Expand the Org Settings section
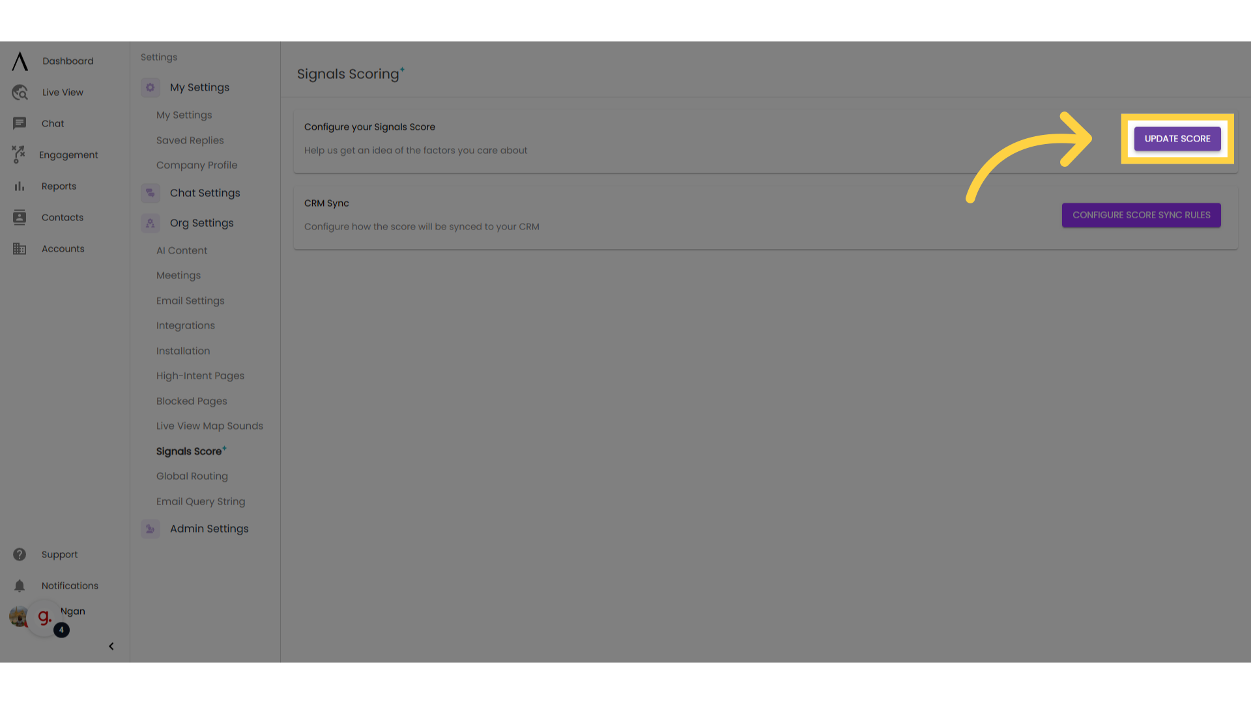This screenshot has height=704, width=1251. (202, 223)
